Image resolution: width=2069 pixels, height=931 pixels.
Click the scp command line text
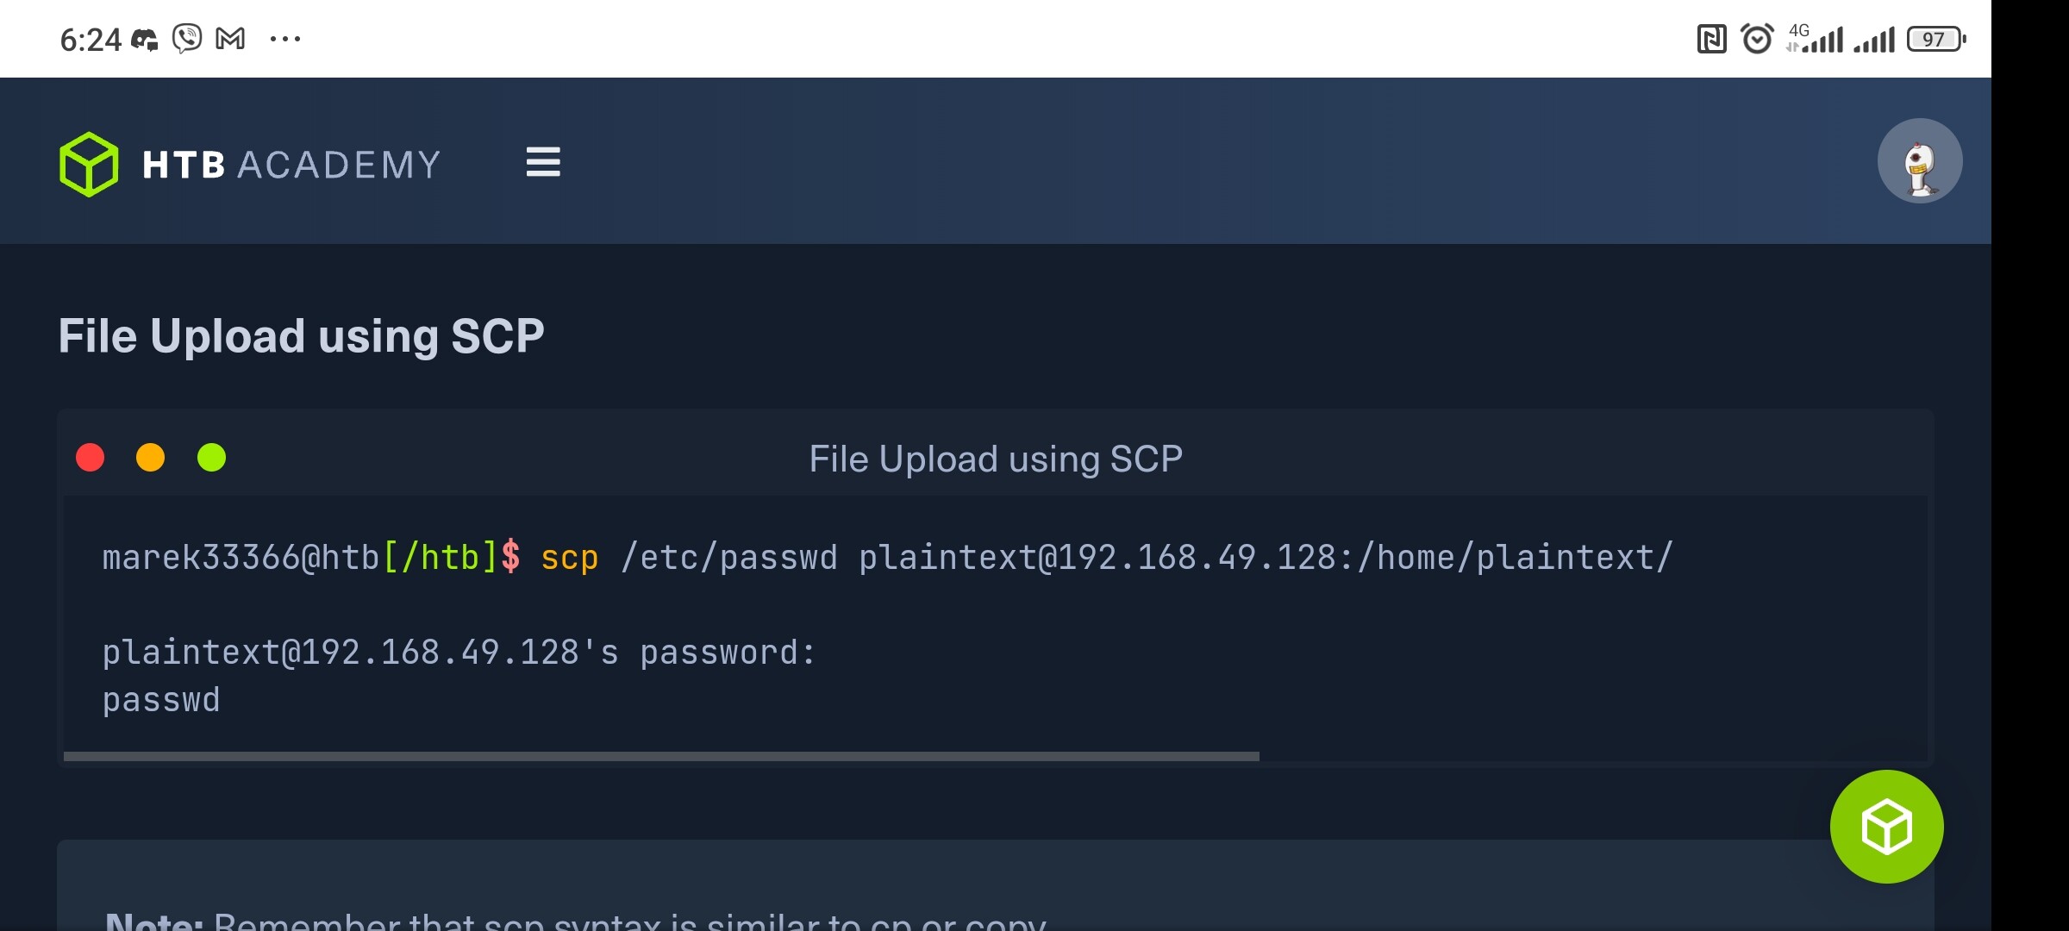pos(887,558)
